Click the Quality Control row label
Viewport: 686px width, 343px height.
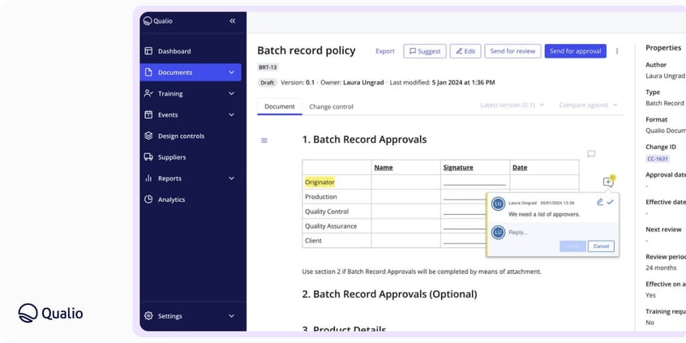click(x=327, y=212)
